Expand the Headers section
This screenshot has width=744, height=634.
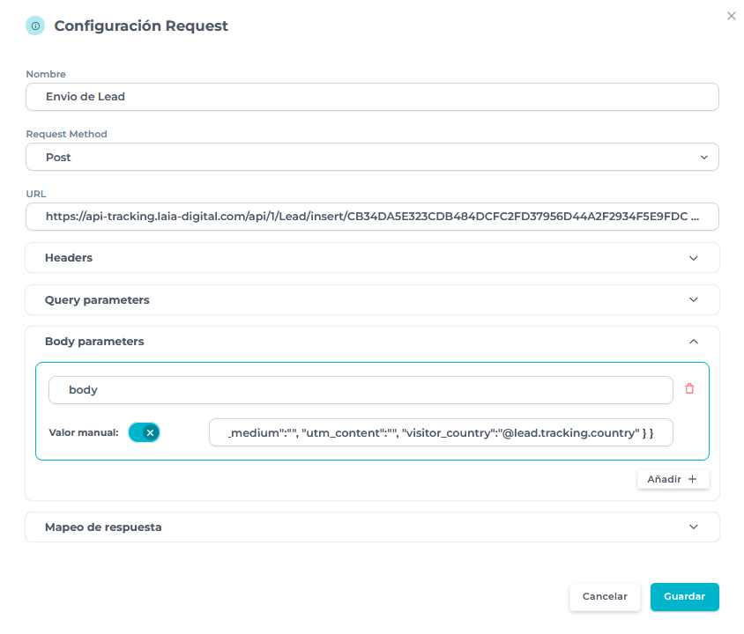[693, 258]
